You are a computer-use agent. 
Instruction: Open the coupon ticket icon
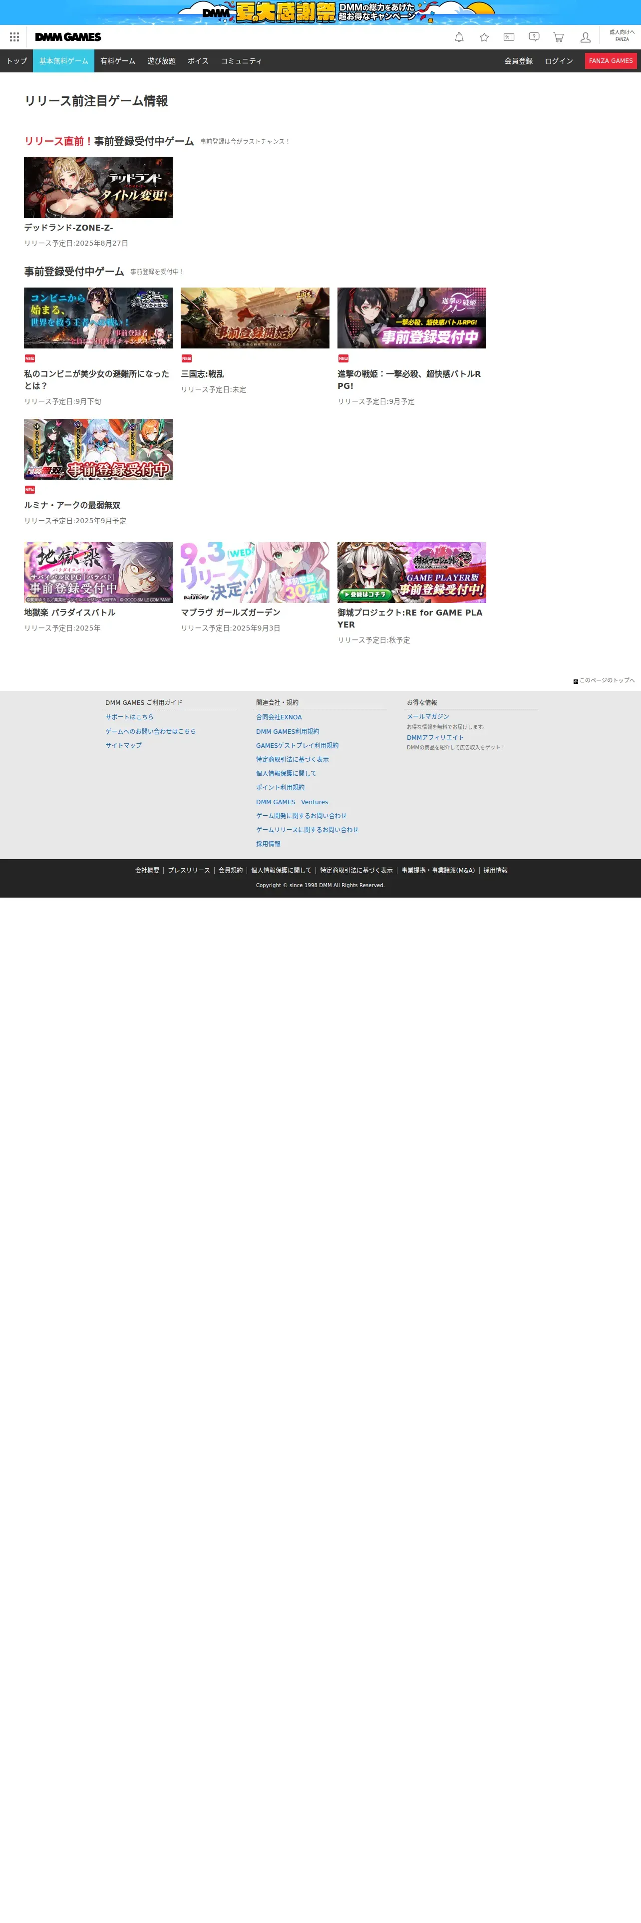[509, 37]
